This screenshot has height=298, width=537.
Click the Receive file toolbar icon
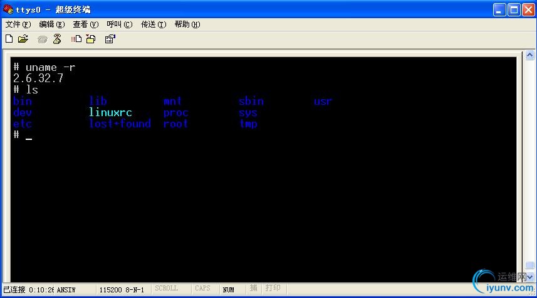tap(91, 39)
